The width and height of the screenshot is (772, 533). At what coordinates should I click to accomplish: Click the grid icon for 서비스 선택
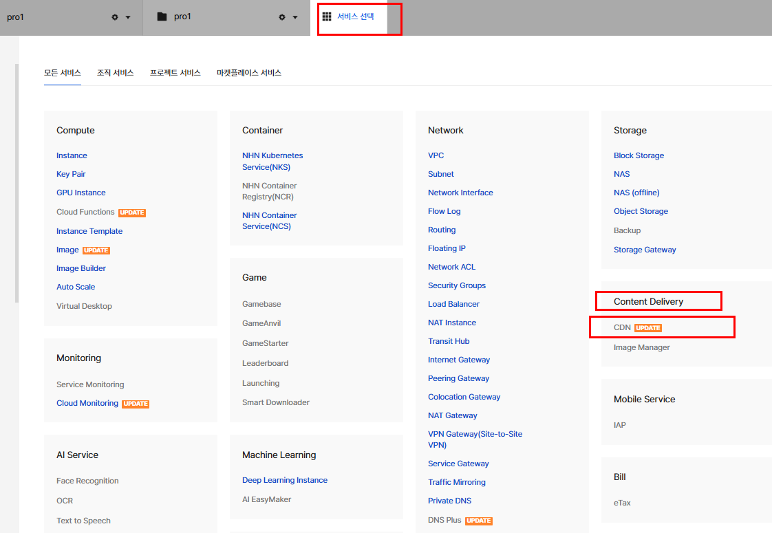pos(326,17)
